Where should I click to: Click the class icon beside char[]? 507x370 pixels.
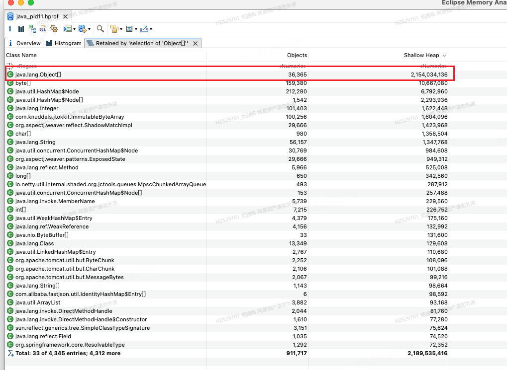point(10,134)
